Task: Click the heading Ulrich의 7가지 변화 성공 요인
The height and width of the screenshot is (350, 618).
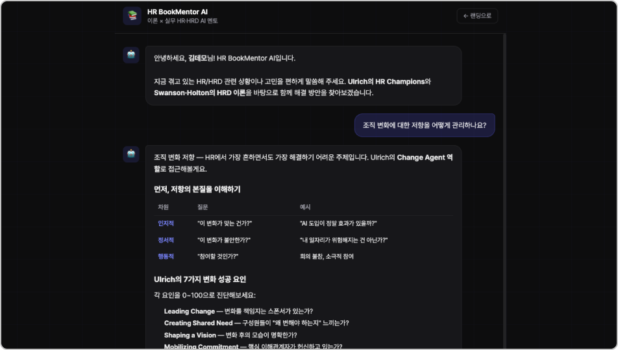Action: tap(200, 279)
